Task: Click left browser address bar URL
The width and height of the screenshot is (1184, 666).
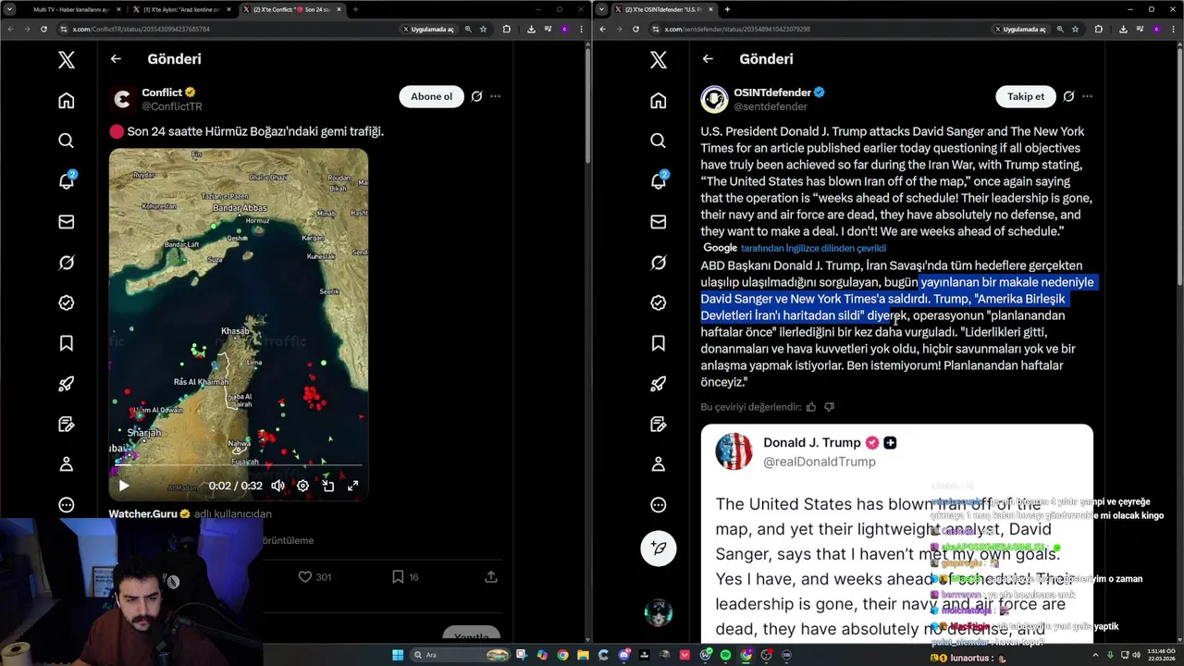Action: pyautogui.click(x=141, y=29)
